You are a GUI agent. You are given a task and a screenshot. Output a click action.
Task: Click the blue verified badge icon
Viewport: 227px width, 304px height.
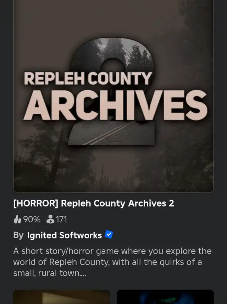click(109, 235)
